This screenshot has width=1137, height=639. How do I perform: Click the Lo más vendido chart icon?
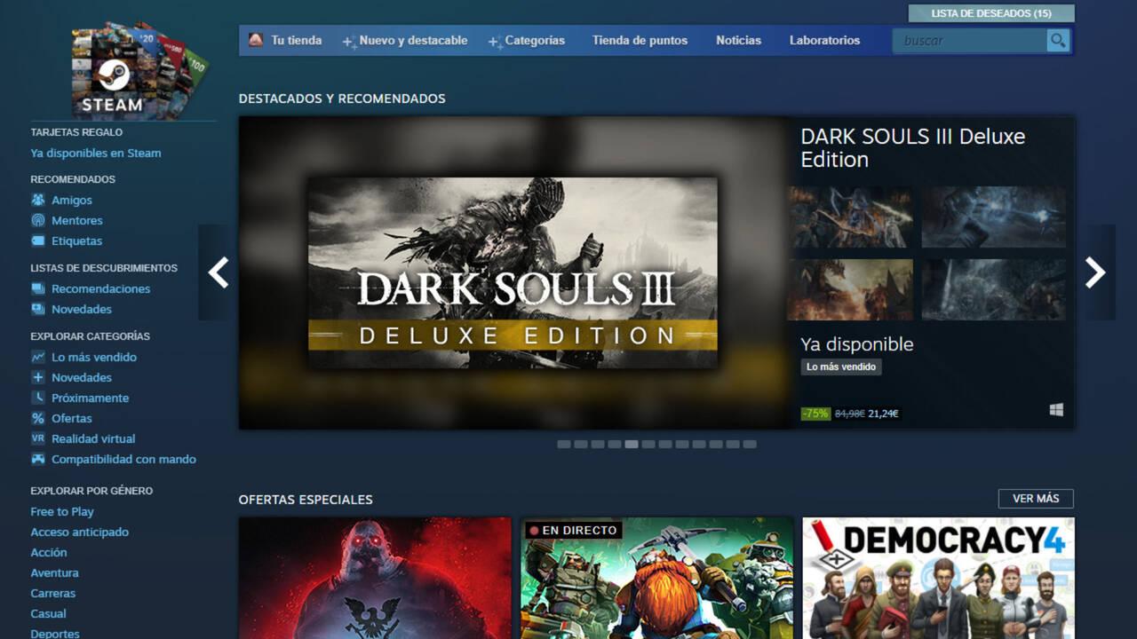point(38,357)
